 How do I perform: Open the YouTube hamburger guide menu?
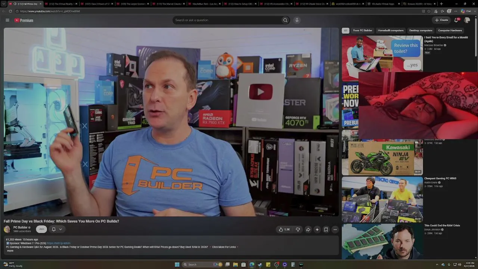pos(7,20)
